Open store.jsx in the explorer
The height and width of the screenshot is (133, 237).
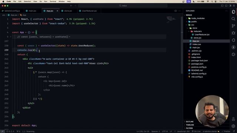click(197, 38)
